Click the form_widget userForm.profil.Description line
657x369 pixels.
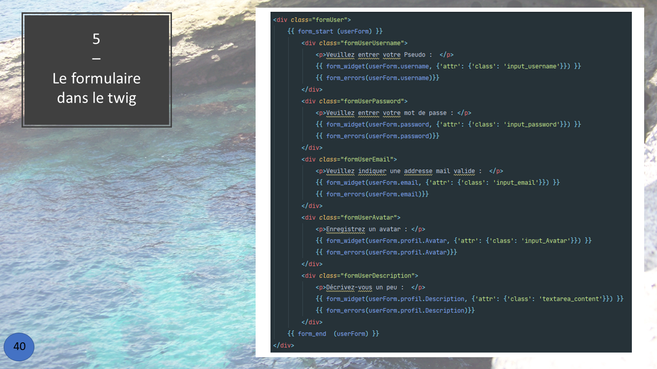point(469,299)
